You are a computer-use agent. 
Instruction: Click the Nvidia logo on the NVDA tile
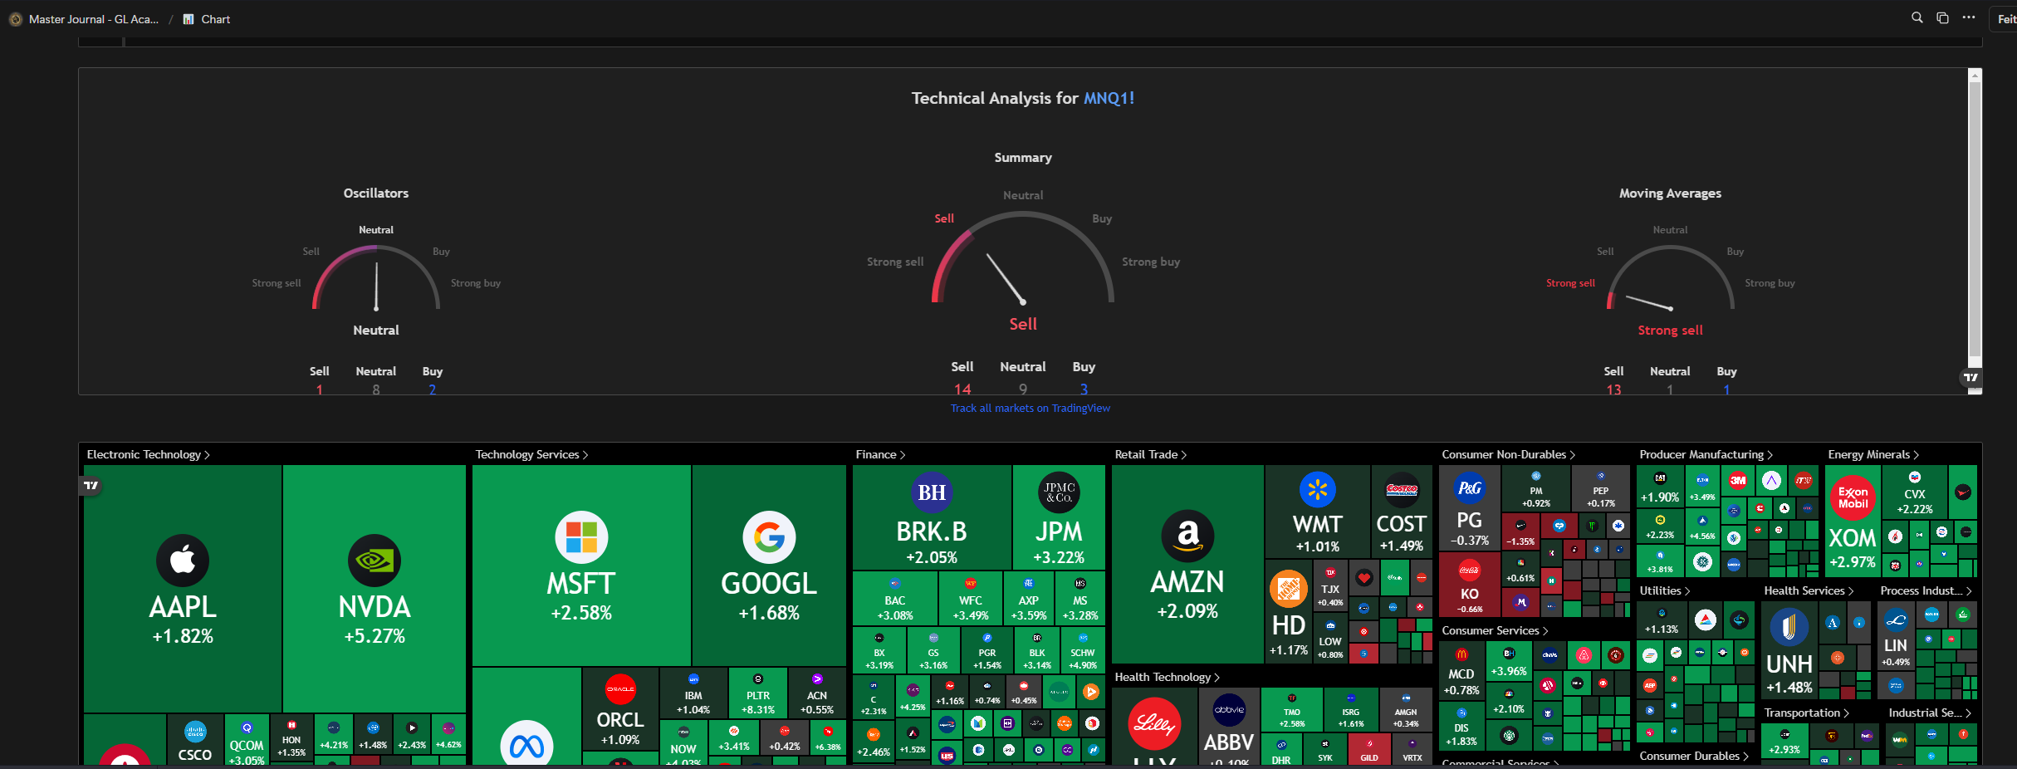[x=375, y=561]
